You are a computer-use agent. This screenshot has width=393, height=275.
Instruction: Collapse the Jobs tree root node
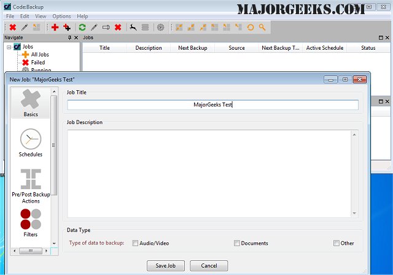pyautogui.click(x=9, y=47)
